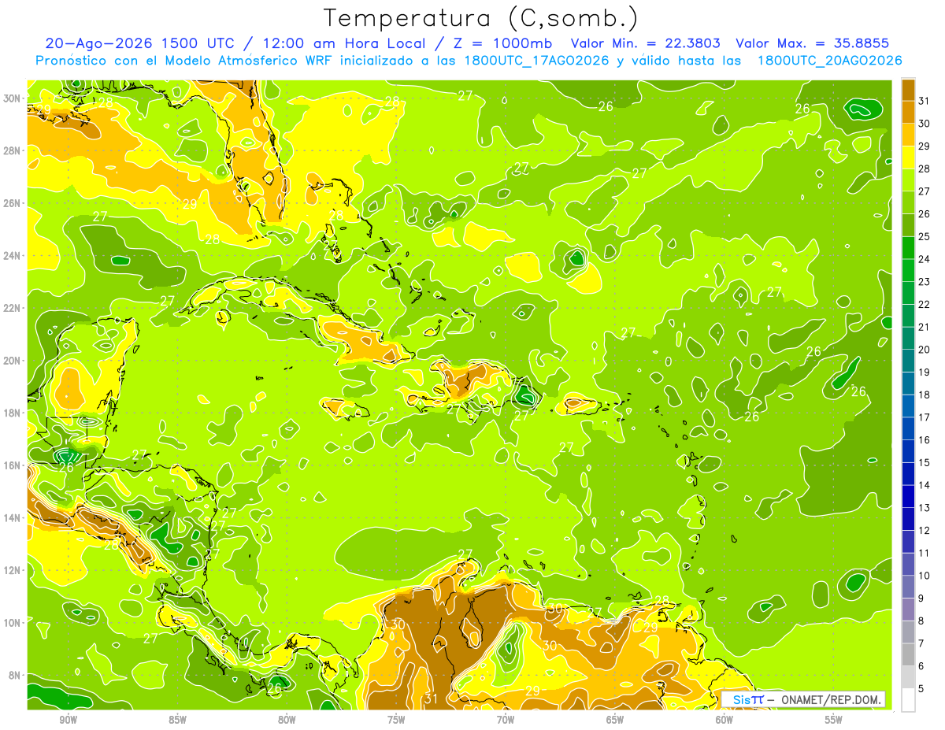The width and height of the screenshot is (945, 730).
Task: Click the valid-until time "1800UTC_20AGO2026"
Action: [x=829, y=61]
